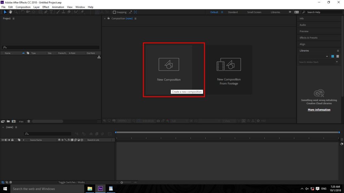The image size is (344, 193).
Task: Switch to the Standard workspace
Action: click(x=233, y=12)
